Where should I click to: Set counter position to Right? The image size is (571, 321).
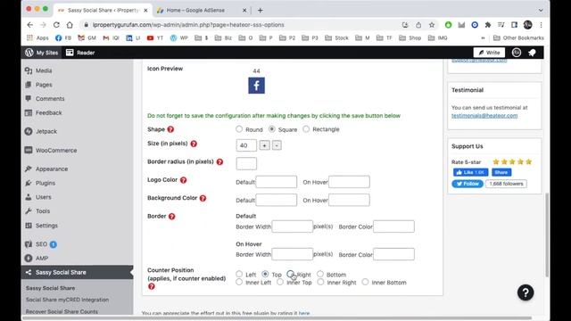click(x=290, y=274)
